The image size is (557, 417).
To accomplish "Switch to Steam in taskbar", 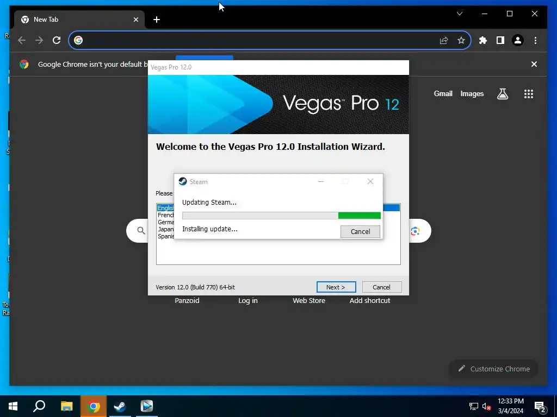I will point(120,406).
